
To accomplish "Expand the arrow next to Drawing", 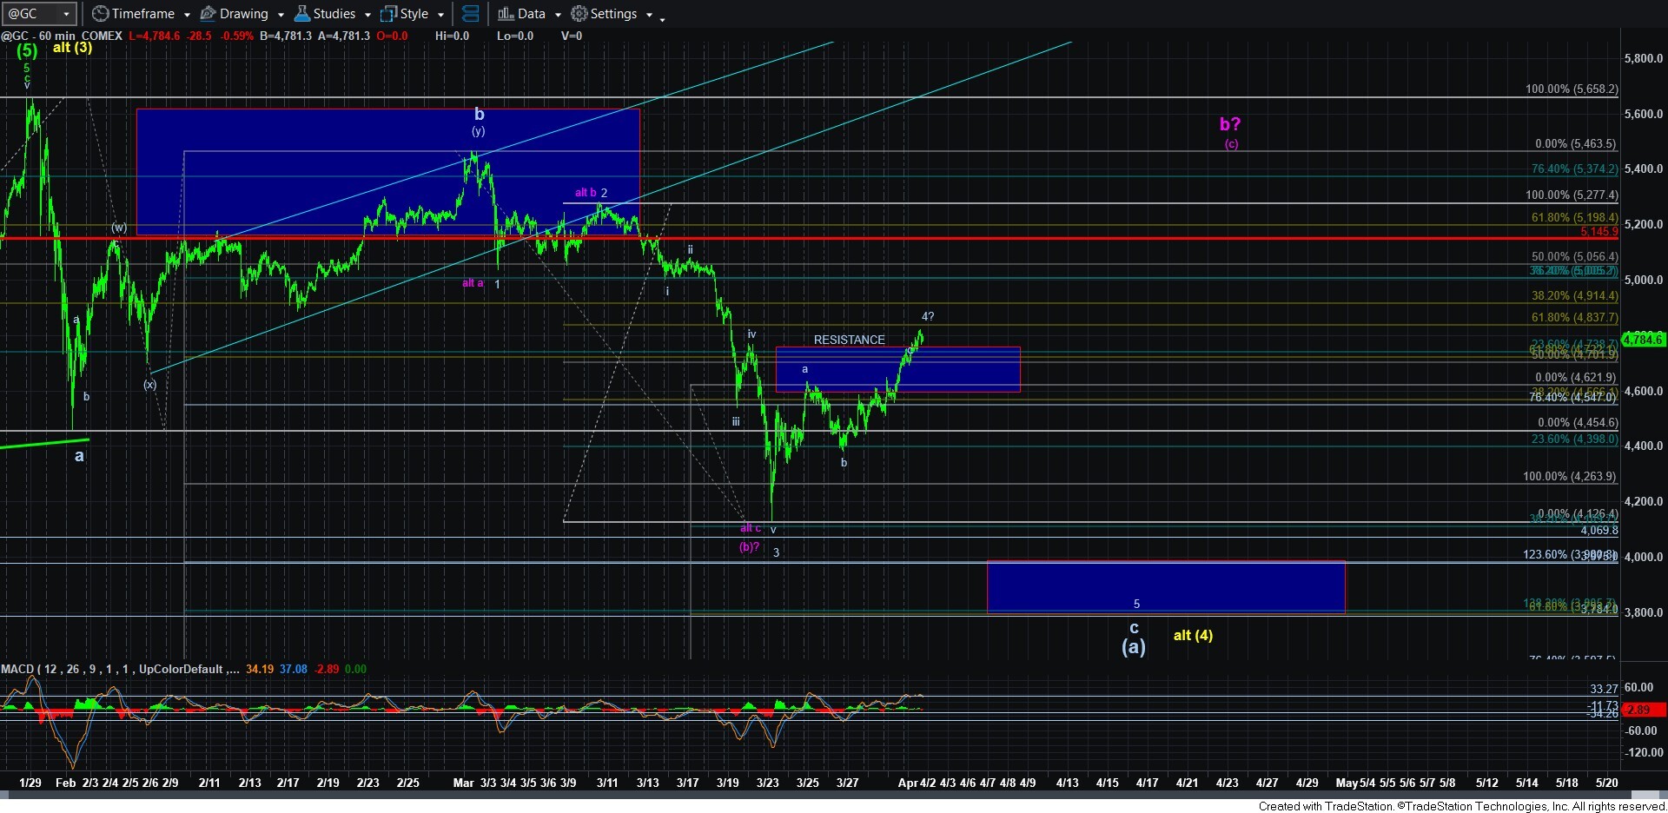I will tap(281, 15).
